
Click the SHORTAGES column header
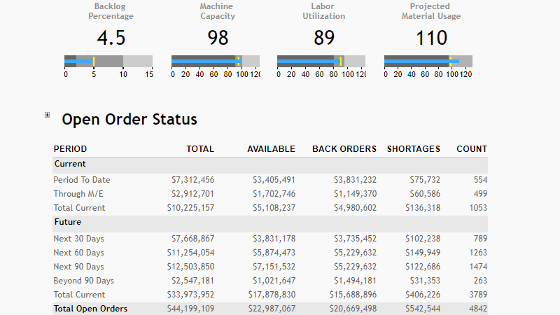[x=414, y=149]
